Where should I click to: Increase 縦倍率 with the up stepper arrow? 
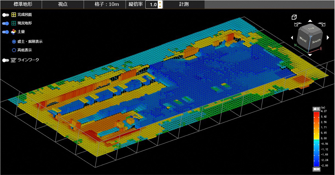160,3
